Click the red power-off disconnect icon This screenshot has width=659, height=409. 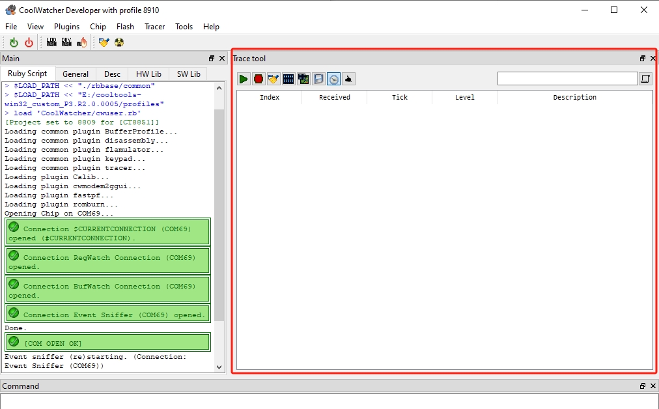point(29,42)
